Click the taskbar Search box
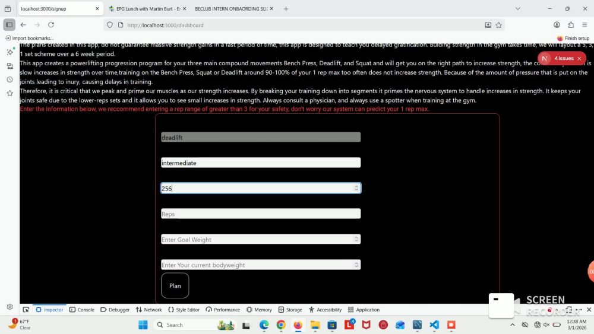The width and height of the screenshot is (594, 334). [x=196, y=325]
